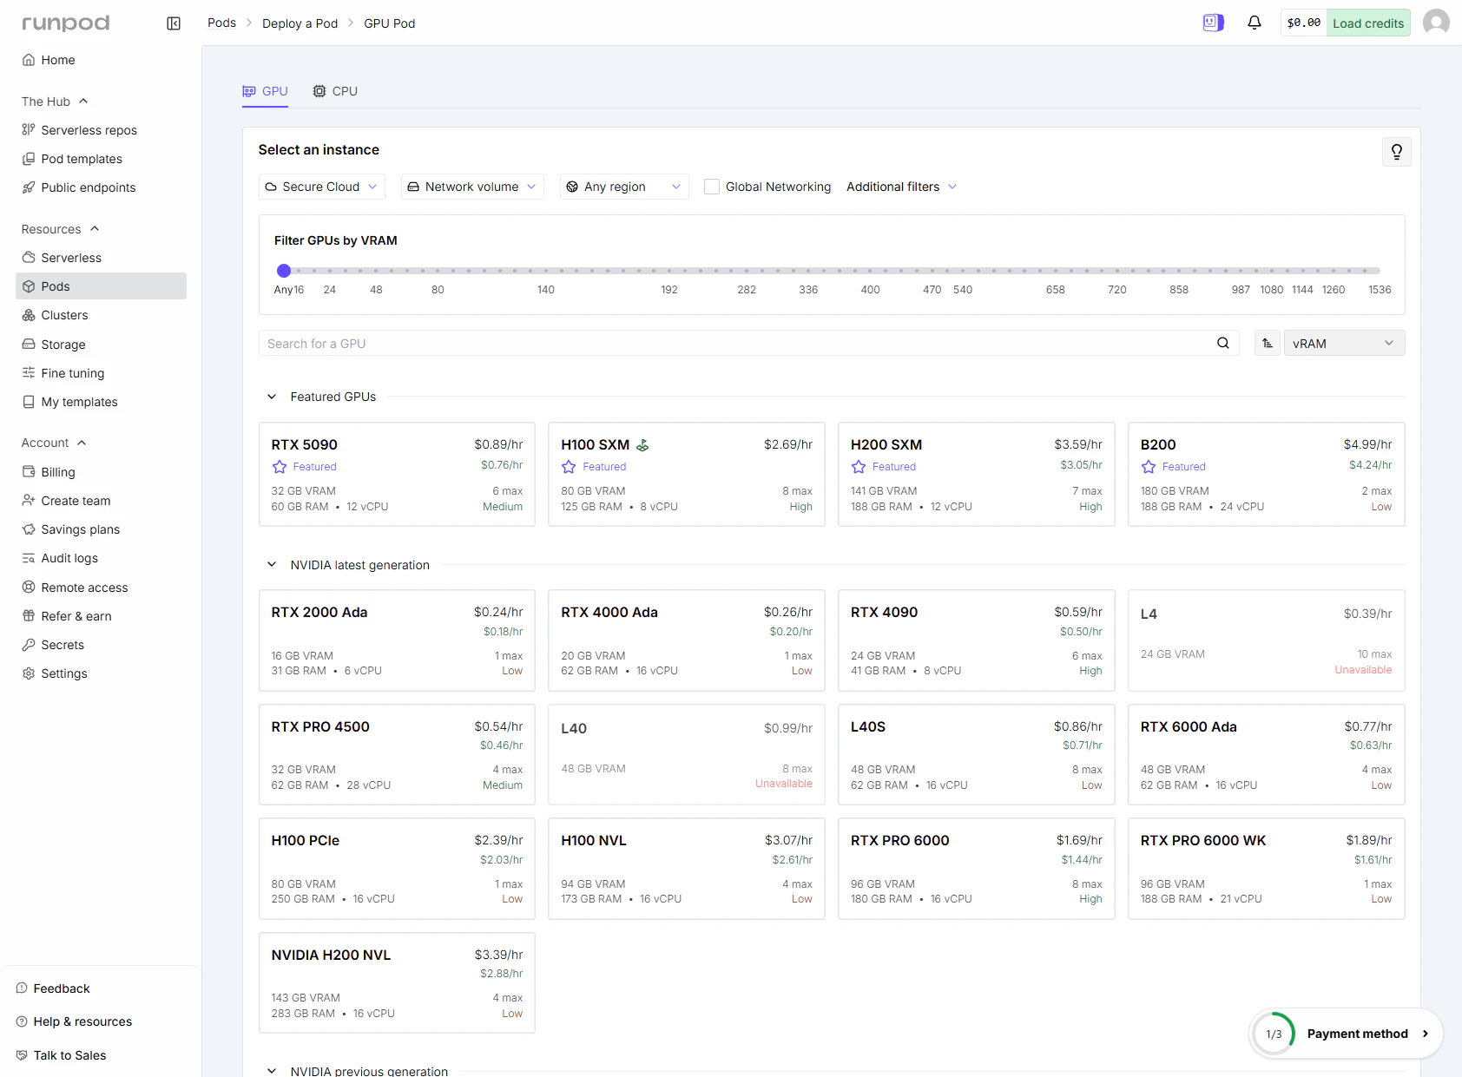Select the H200 SXM instance card
The image size is (1462, 1077).
tap(977, 474)
